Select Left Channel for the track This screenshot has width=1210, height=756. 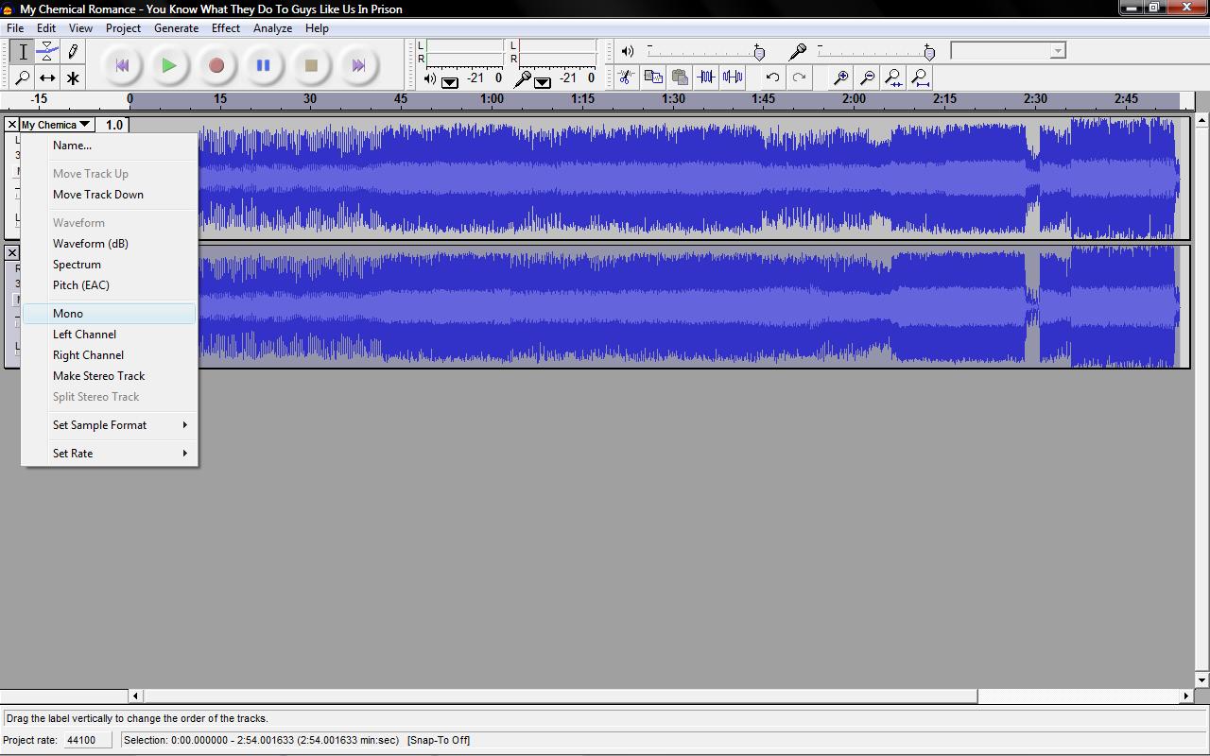click(x=84, y=334)
